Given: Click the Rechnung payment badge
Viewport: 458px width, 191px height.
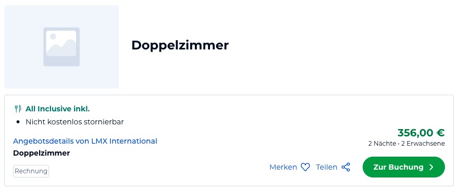Looking at the screenshot, I should pos(31,171).
